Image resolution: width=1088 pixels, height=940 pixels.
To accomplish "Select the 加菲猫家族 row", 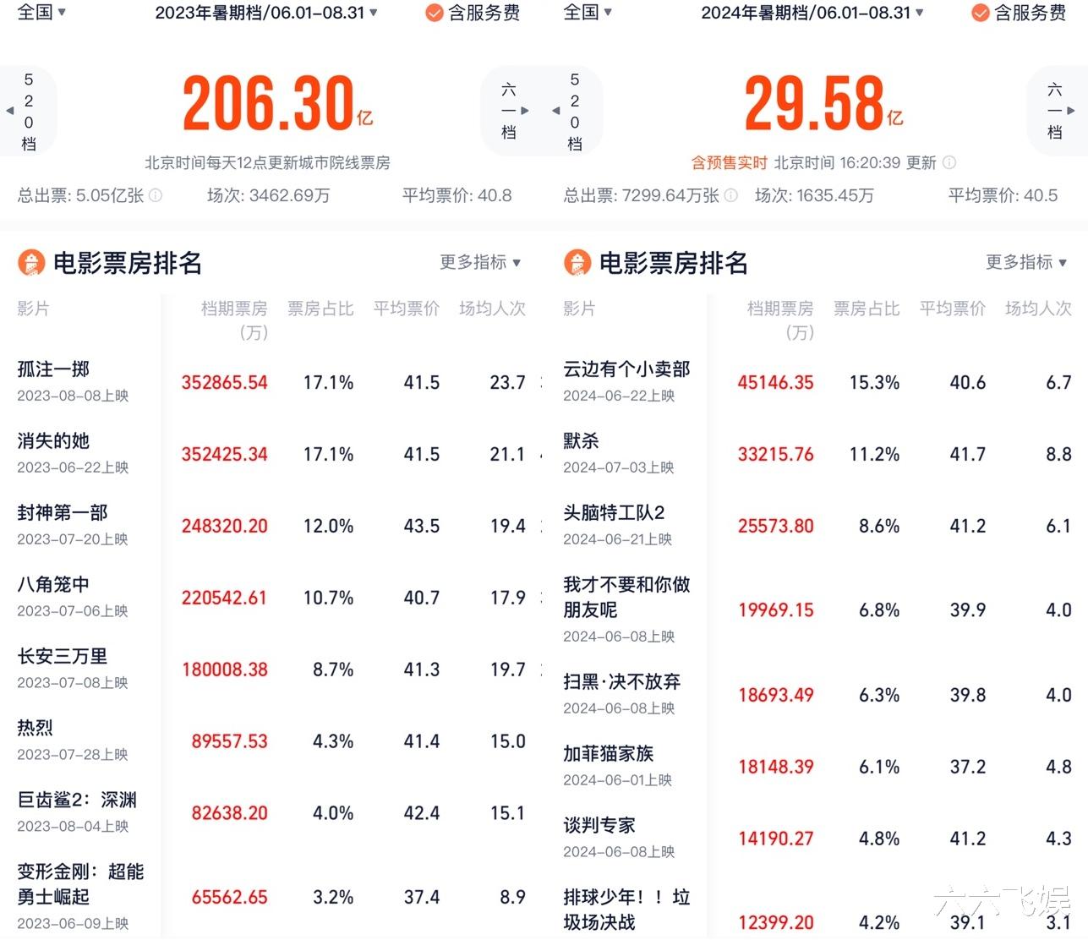I will pos(817,766).
